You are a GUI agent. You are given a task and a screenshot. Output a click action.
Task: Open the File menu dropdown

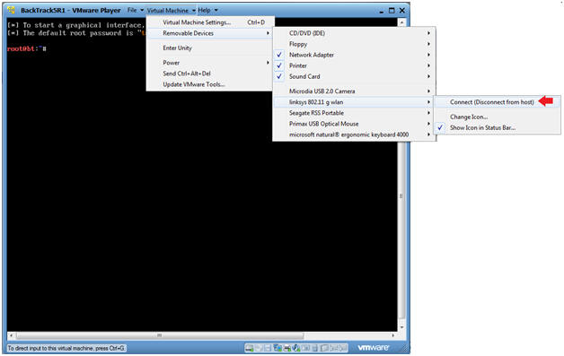click(136, 10)
